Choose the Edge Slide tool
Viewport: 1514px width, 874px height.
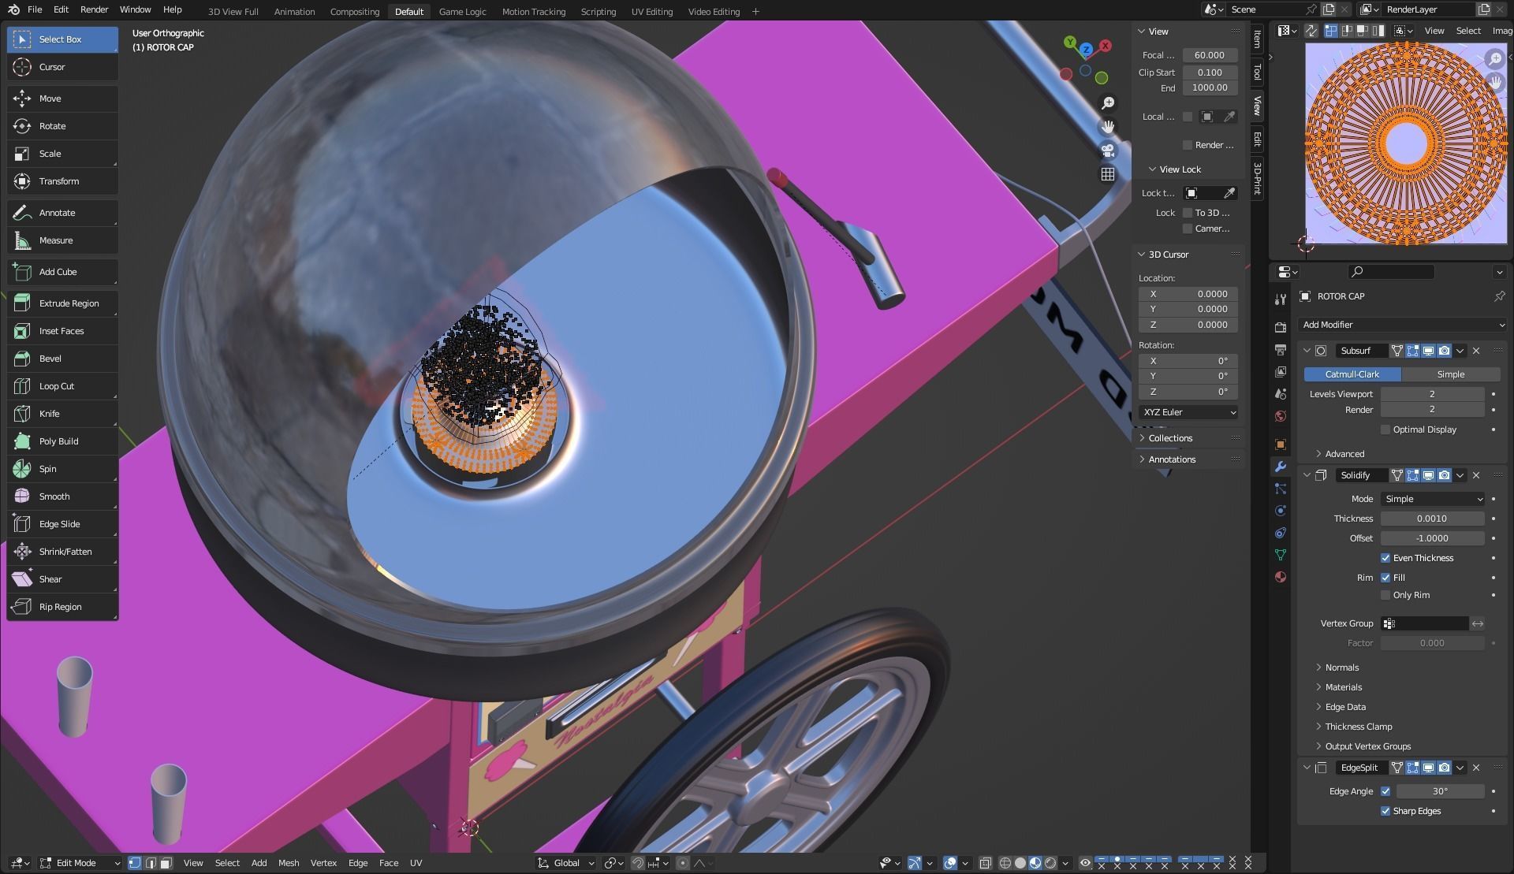[62, 524]
